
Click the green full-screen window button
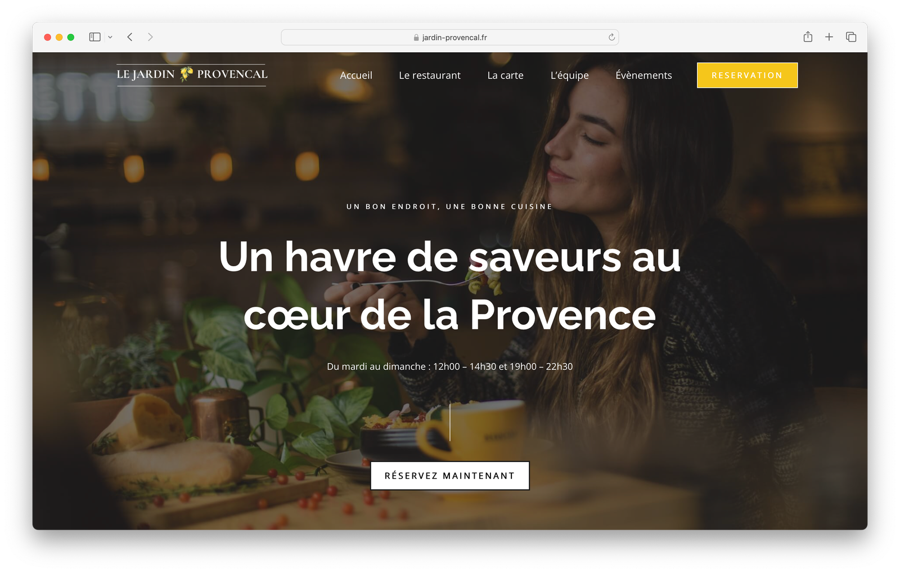(71, 37)
